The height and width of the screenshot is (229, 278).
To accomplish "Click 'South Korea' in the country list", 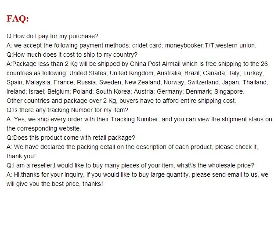I will pyautogui.click(x=113, y=91).
